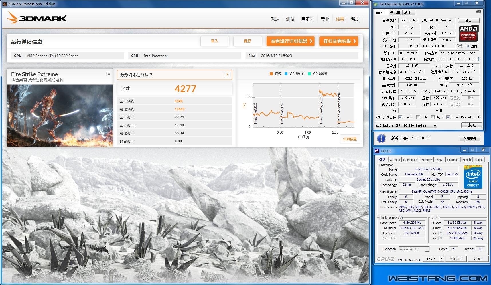Click the 载入 (Load) button in 3DMark
This screenshot has width=491, height=285.
[x=215, y=41]
